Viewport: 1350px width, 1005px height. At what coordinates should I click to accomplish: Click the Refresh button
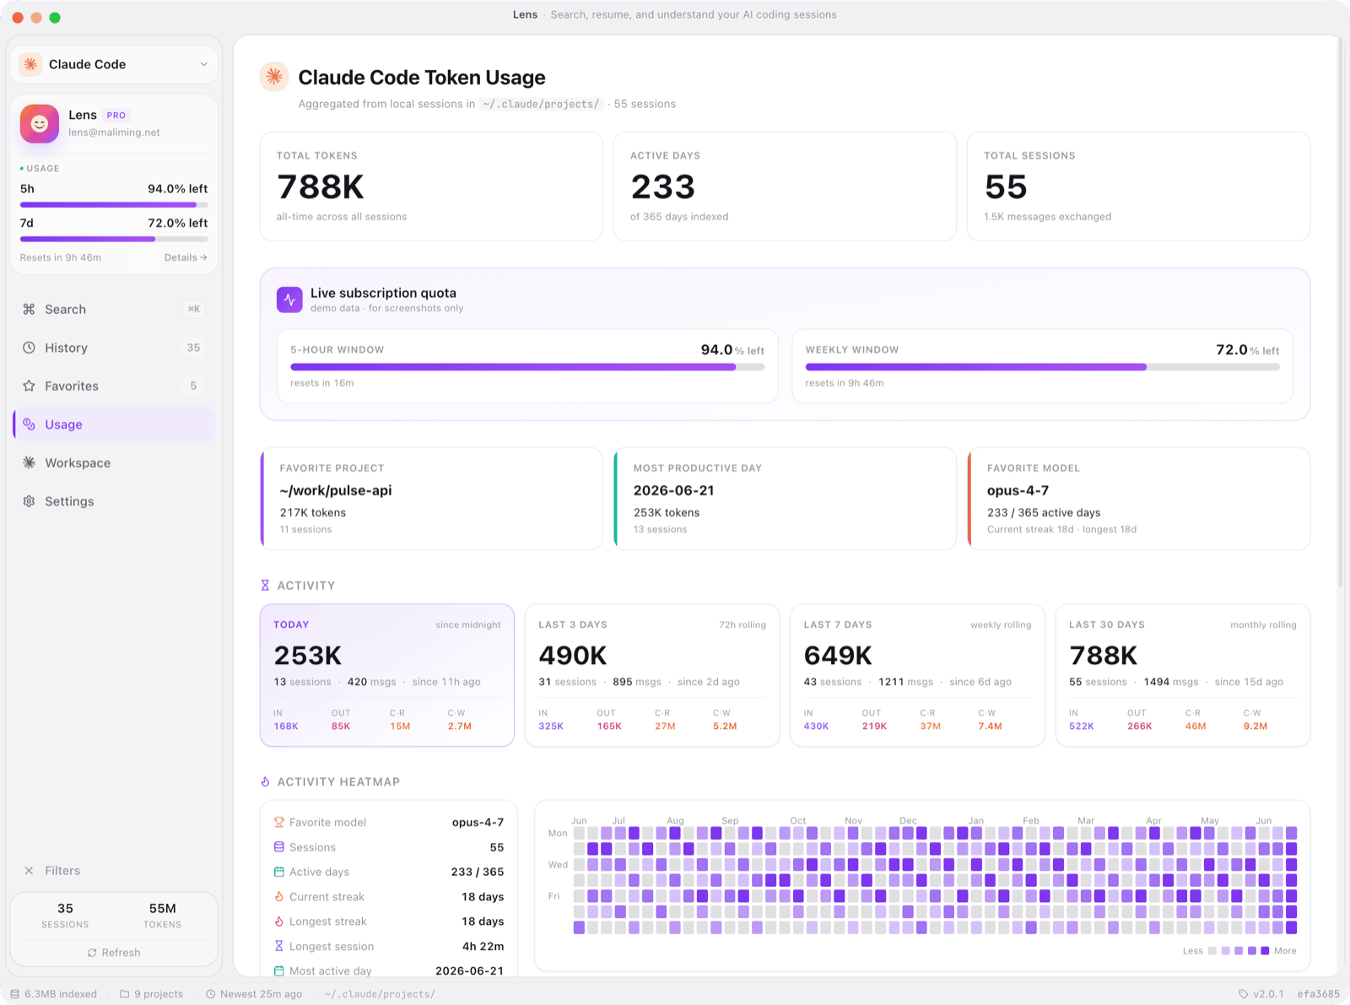pyautogui.click(x=114, y=953)
